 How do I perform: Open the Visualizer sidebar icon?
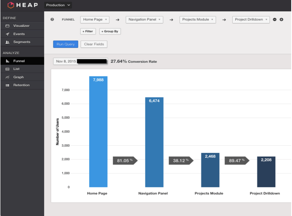[x=7, y=26]
